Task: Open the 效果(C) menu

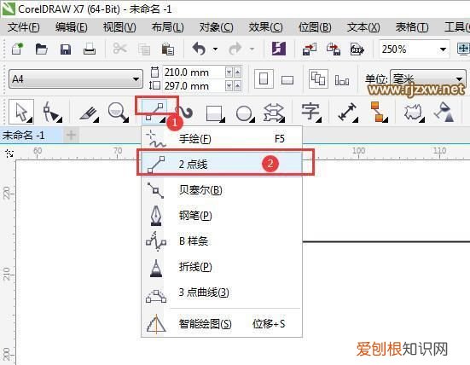Action: [x=265, y=27]
